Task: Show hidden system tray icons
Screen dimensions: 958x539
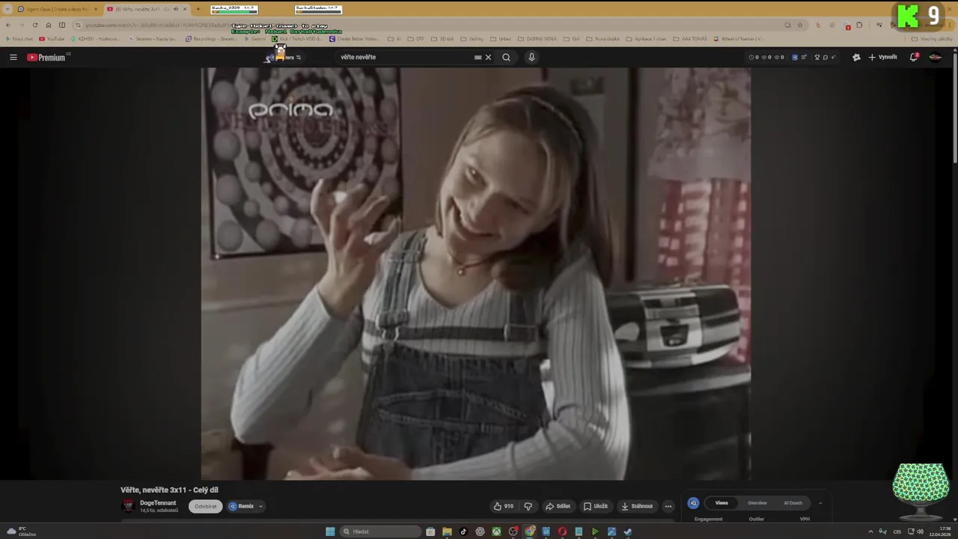Action: pyautogui.click(x=870, y=532)
